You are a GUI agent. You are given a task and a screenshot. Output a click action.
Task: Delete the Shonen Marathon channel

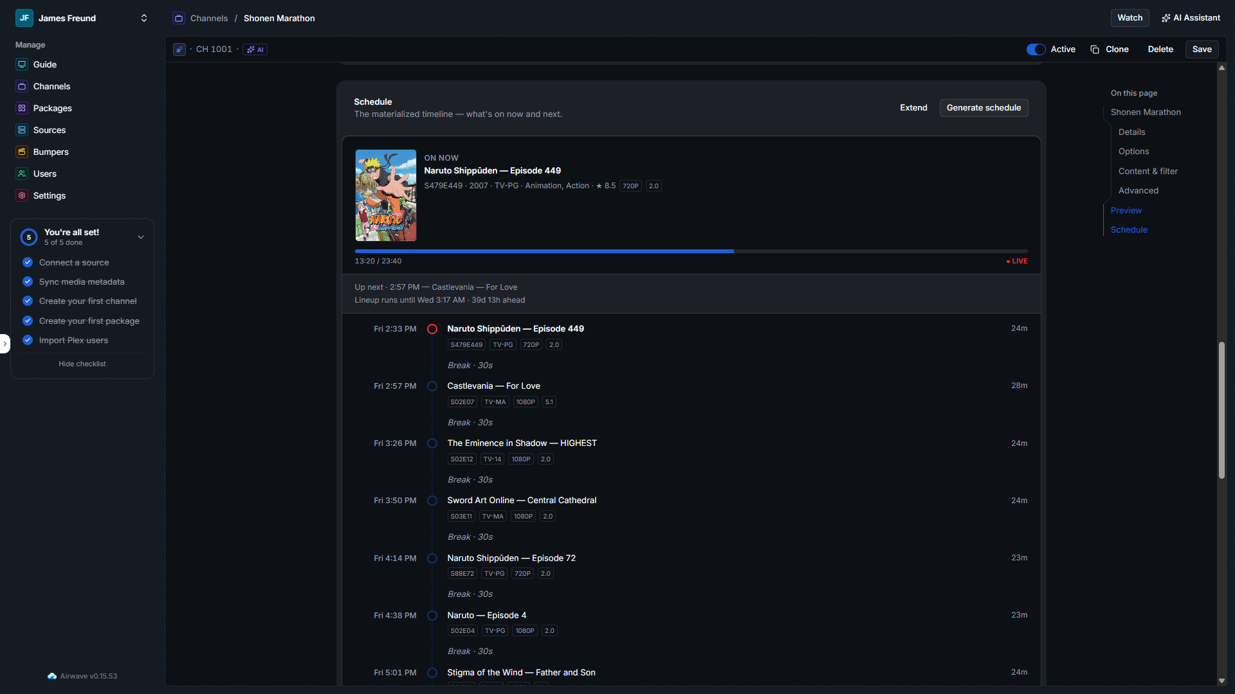point(1160,49)
